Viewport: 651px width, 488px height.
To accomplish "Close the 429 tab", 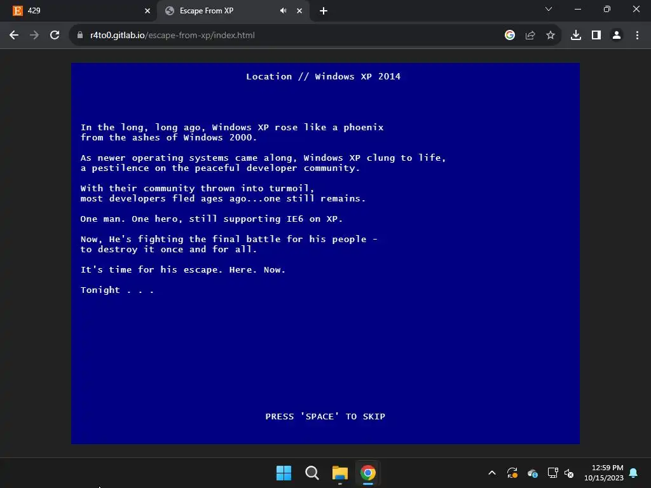I will coord(147,11).
